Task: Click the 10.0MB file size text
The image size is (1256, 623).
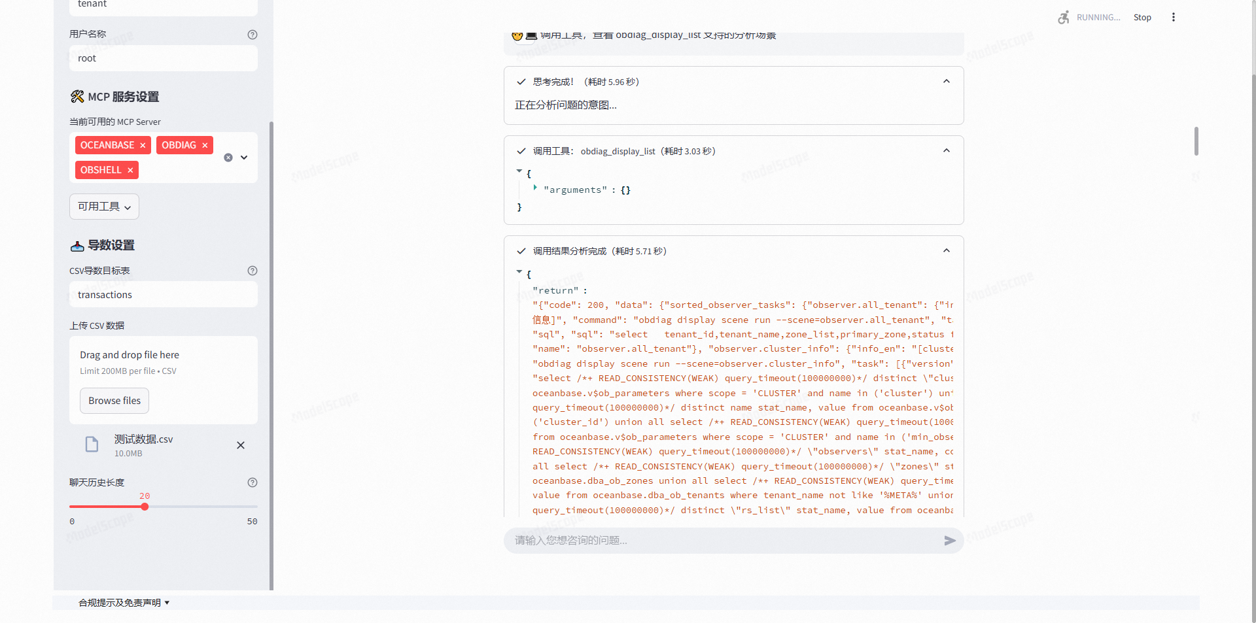Action: [x=128, y=454]
